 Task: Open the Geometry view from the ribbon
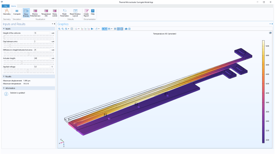coord(7,12)
